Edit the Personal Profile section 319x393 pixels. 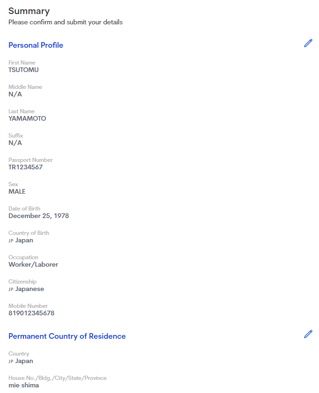click(308, 44)
